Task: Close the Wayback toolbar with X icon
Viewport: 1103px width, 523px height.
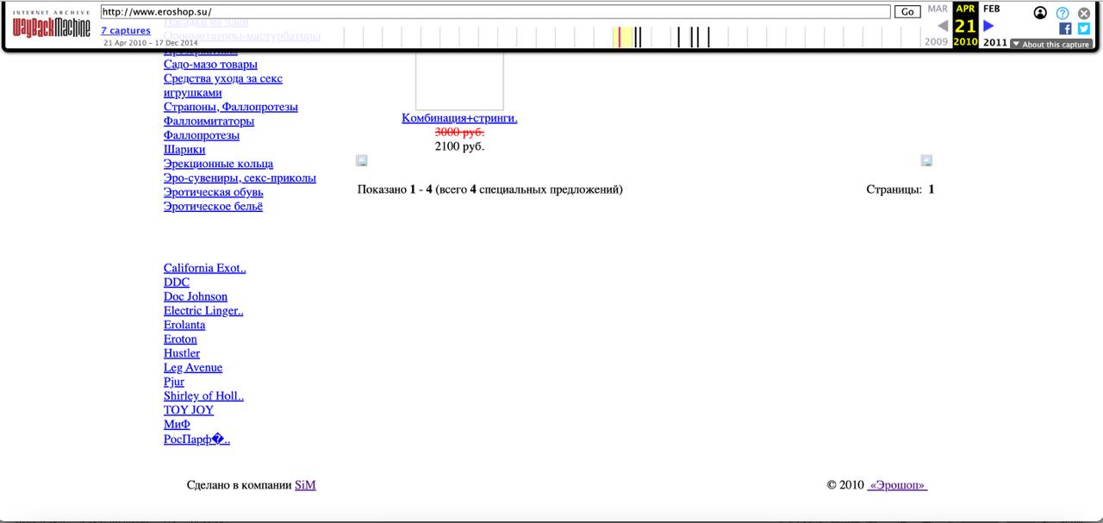Action: pos(1084,13)
